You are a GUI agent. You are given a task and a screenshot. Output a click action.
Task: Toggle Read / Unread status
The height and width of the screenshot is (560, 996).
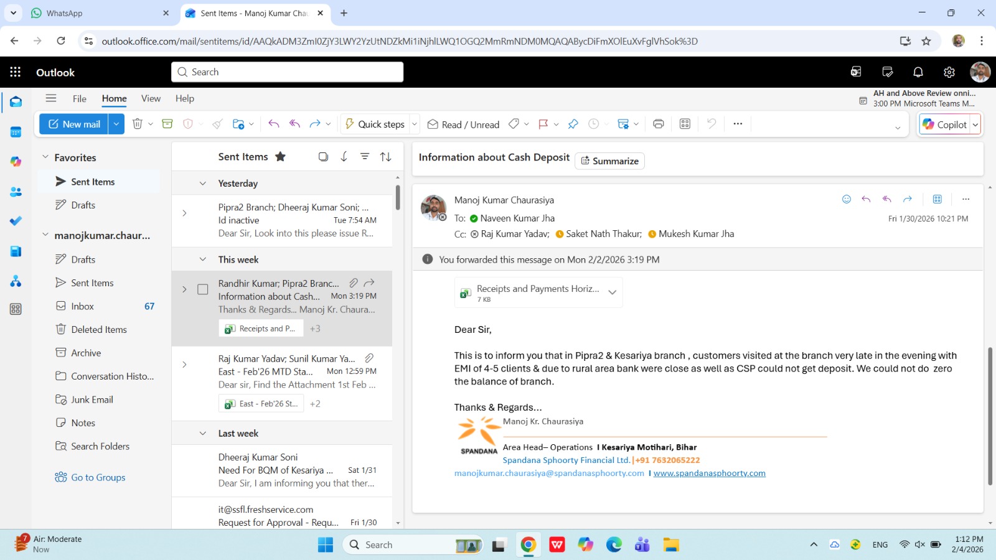[463, 124]
